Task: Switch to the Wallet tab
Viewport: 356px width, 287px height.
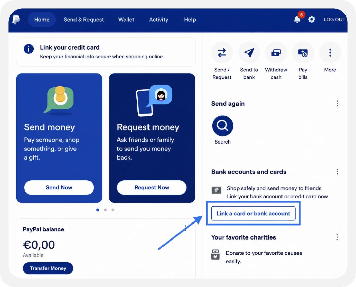Action: 126,20
